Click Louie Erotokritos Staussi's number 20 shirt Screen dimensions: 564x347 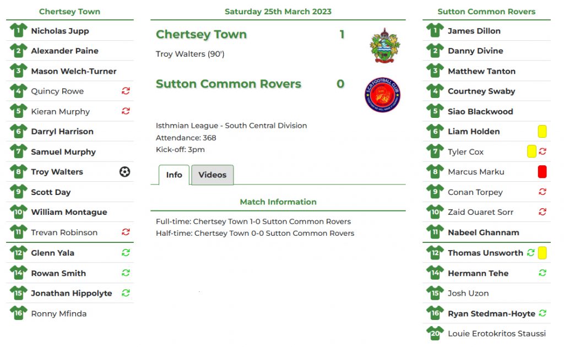point(435,333)
